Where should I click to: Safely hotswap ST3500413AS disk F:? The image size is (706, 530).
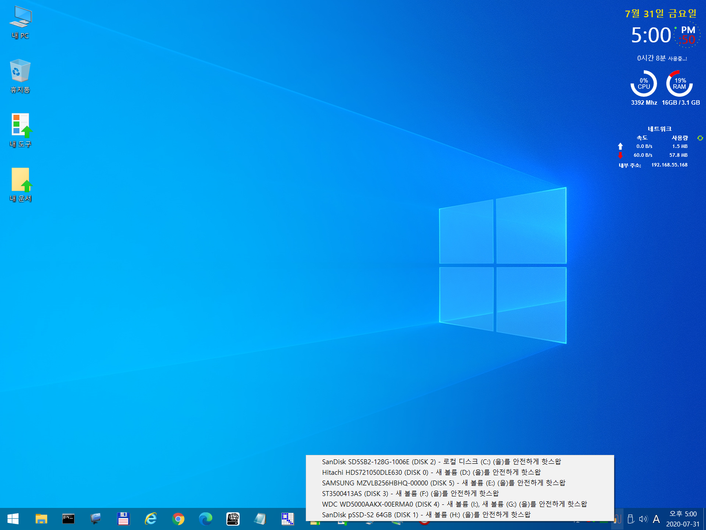click(x=460, y=493)
